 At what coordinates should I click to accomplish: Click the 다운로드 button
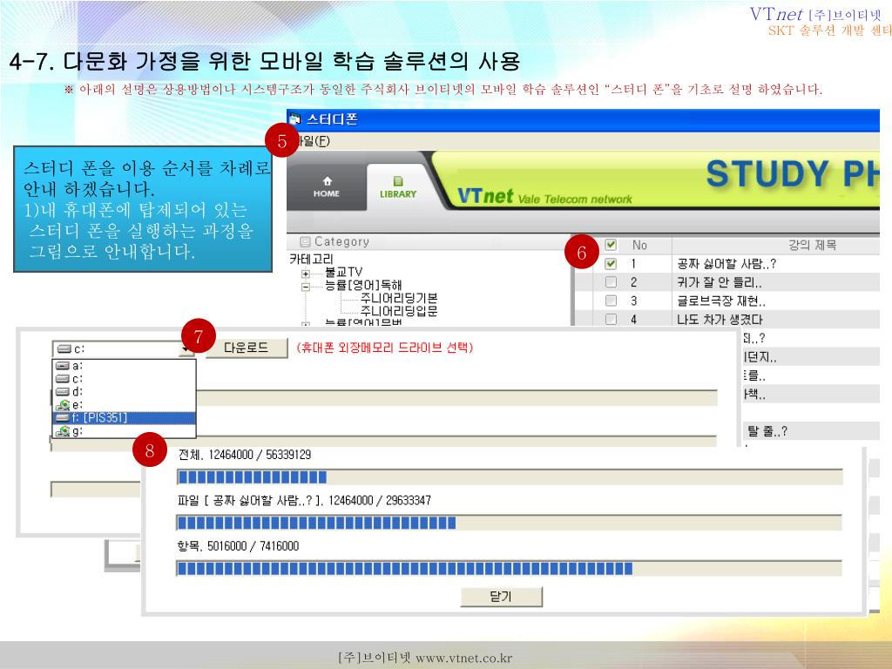click(x=247, y=348)
